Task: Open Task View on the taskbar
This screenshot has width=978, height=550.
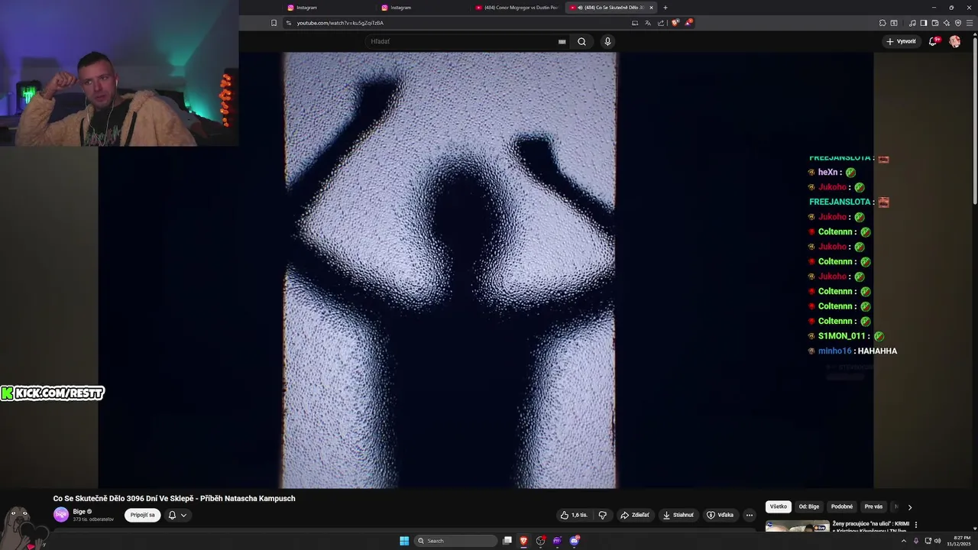Action: 507,541
